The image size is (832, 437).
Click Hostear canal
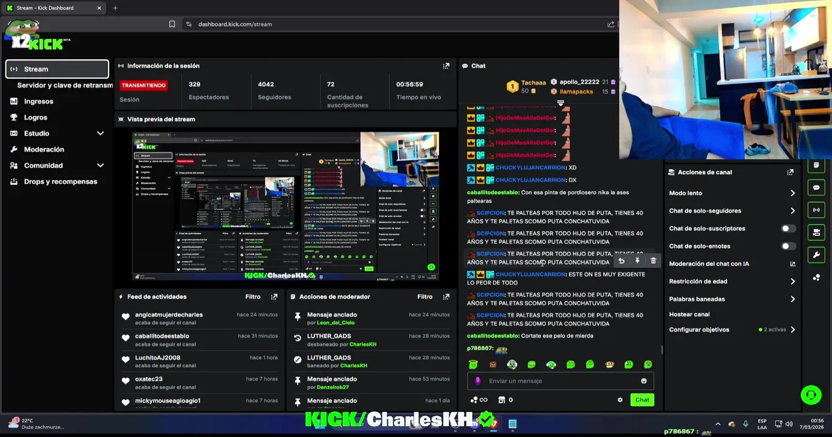pos(689,314)
